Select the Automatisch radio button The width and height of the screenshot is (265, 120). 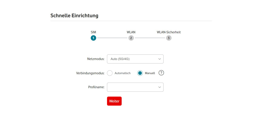(110, 73)
